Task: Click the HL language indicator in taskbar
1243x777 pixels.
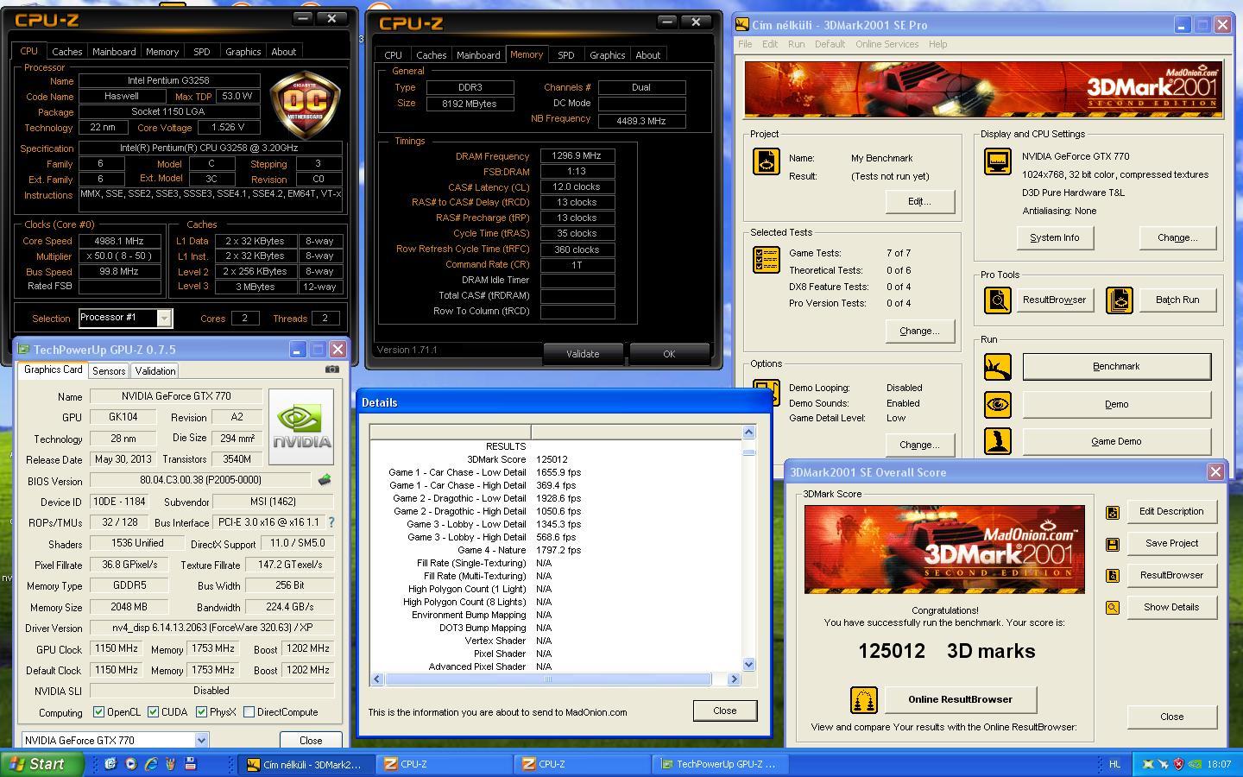Action: click(x=1114, y=764)
